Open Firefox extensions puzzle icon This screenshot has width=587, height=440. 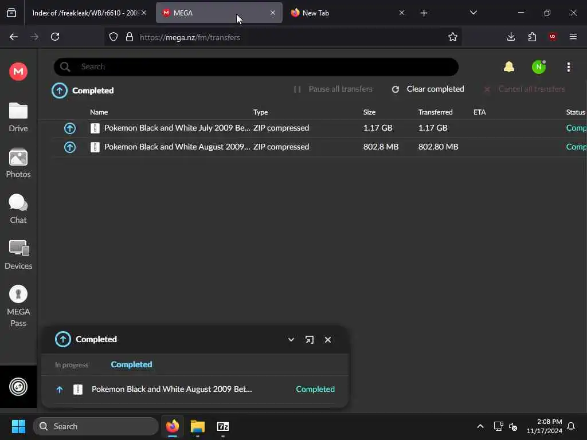(x=532, y=37)
